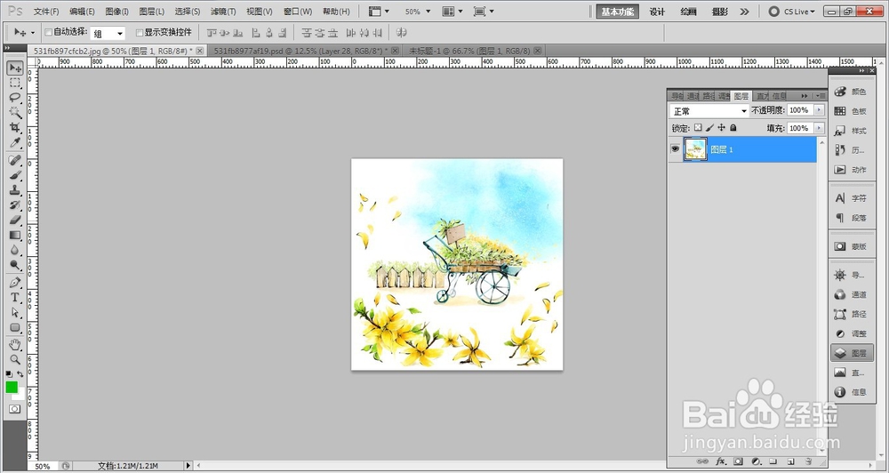This screenshot has width=889, height=473.
Task: Open the CS Live button
Action: [x=791, y=12]
